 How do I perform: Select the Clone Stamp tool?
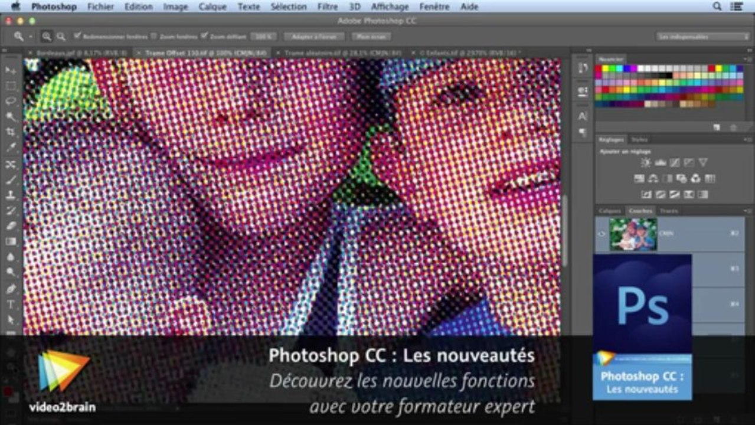coord(11,195)
